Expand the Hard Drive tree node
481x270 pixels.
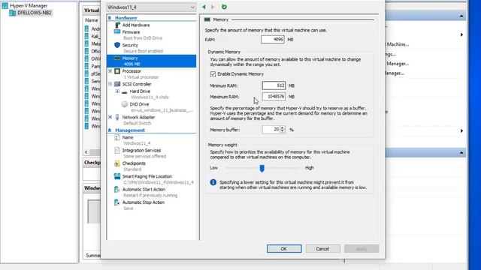117,91
